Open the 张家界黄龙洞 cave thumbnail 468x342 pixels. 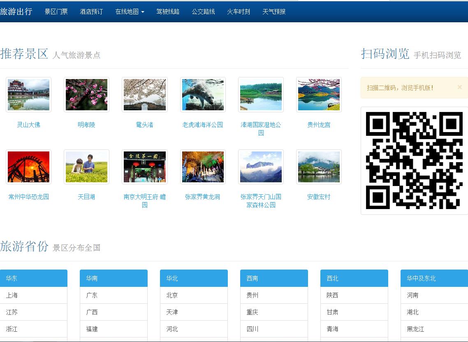click(x=203, y=167)
